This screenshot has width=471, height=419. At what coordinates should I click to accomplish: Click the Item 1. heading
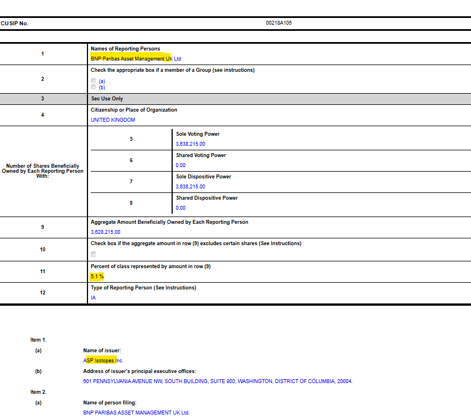tap(39, 340)
